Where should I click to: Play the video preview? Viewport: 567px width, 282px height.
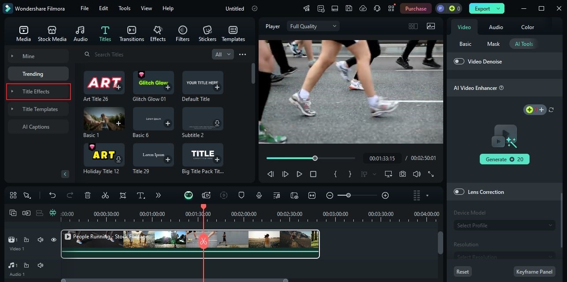[x=299, y=174]
